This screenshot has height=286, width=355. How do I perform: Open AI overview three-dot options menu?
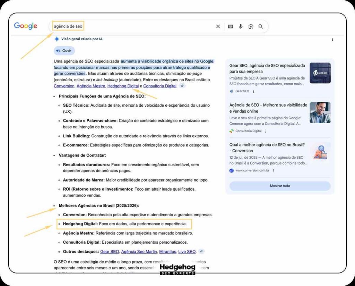pos(332,40)
